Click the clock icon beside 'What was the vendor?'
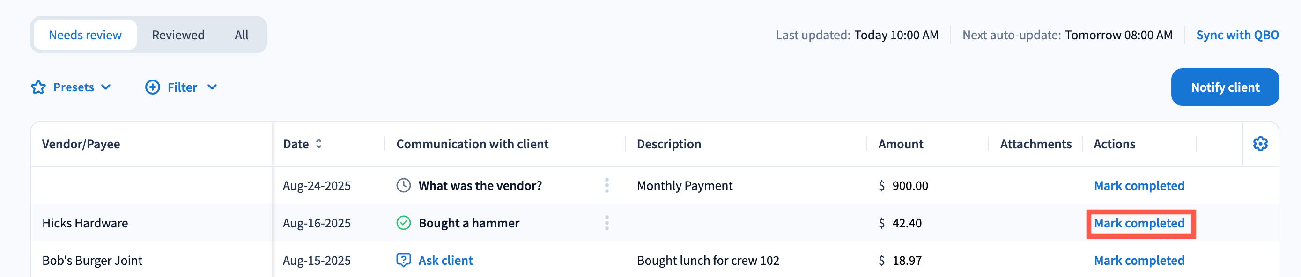 (x=403, y=186)
